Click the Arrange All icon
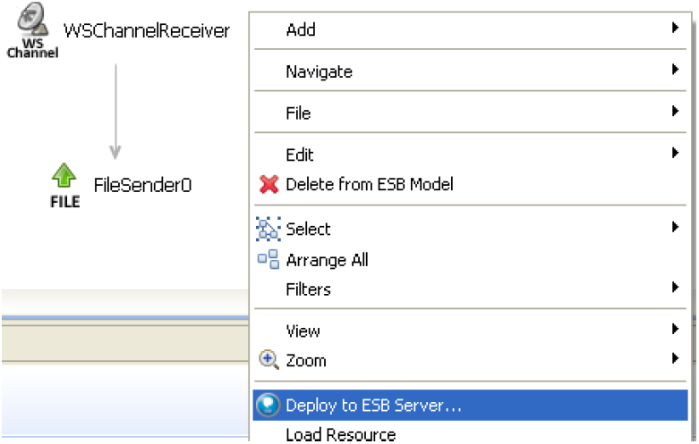 pos(269,260)
